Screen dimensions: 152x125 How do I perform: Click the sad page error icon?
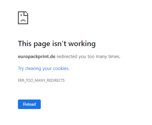pos(23,18)
